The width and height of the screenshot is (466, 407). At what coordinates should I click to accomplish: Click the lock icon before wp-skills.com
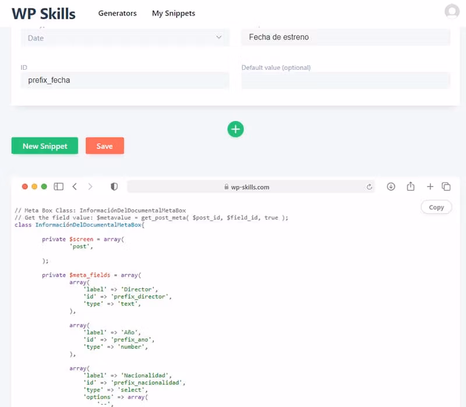226,187
